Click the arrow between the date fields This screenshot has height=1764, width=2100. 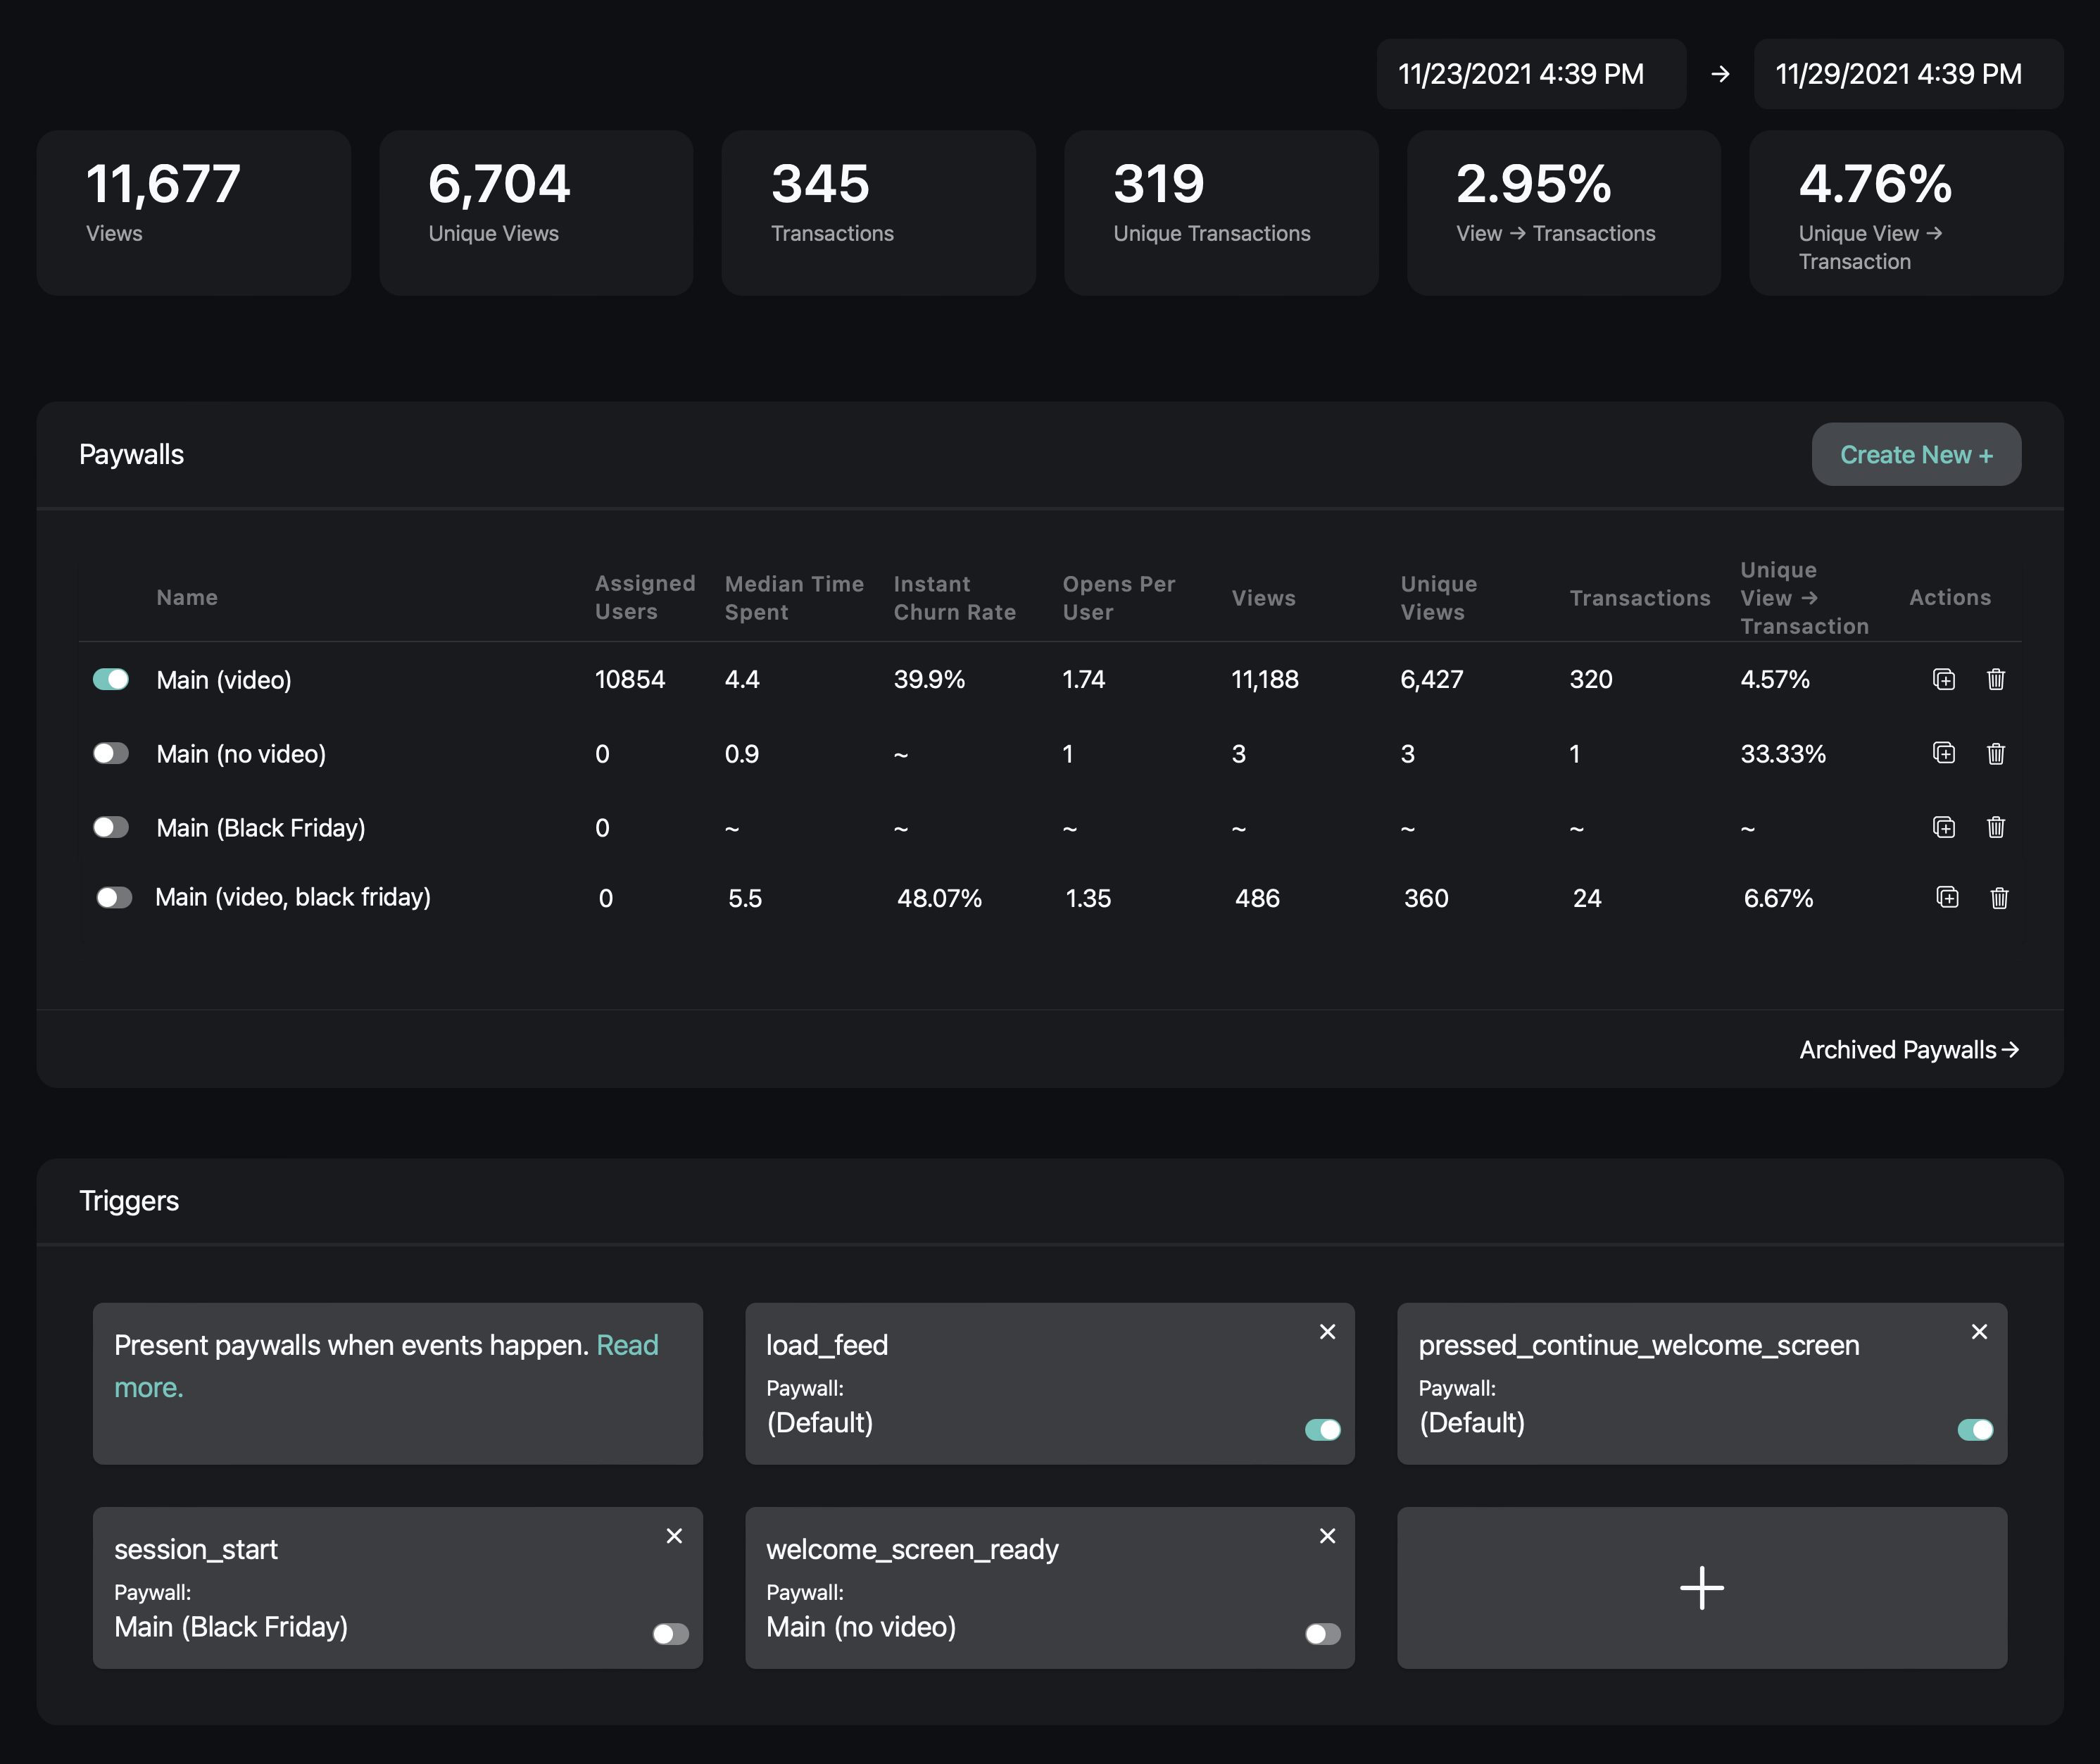coord(1720,73)
